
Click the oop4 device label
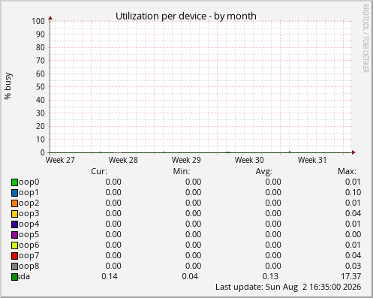[x=29, y=224]
